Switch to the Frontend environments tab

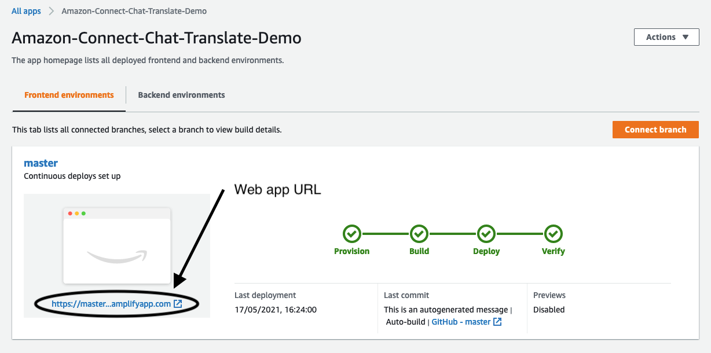click(69, 95)
